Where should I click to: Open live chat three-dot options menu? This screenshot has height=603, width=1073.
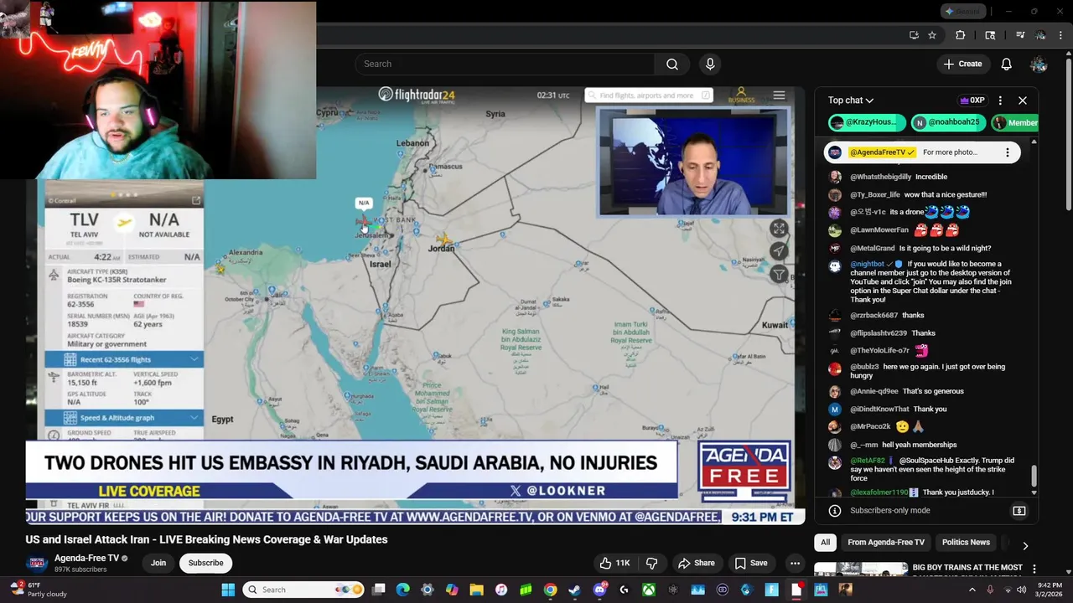(1000, 100)
